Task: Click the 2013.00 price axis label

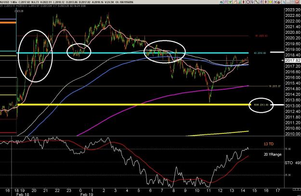Action: [x=293, y=105]
